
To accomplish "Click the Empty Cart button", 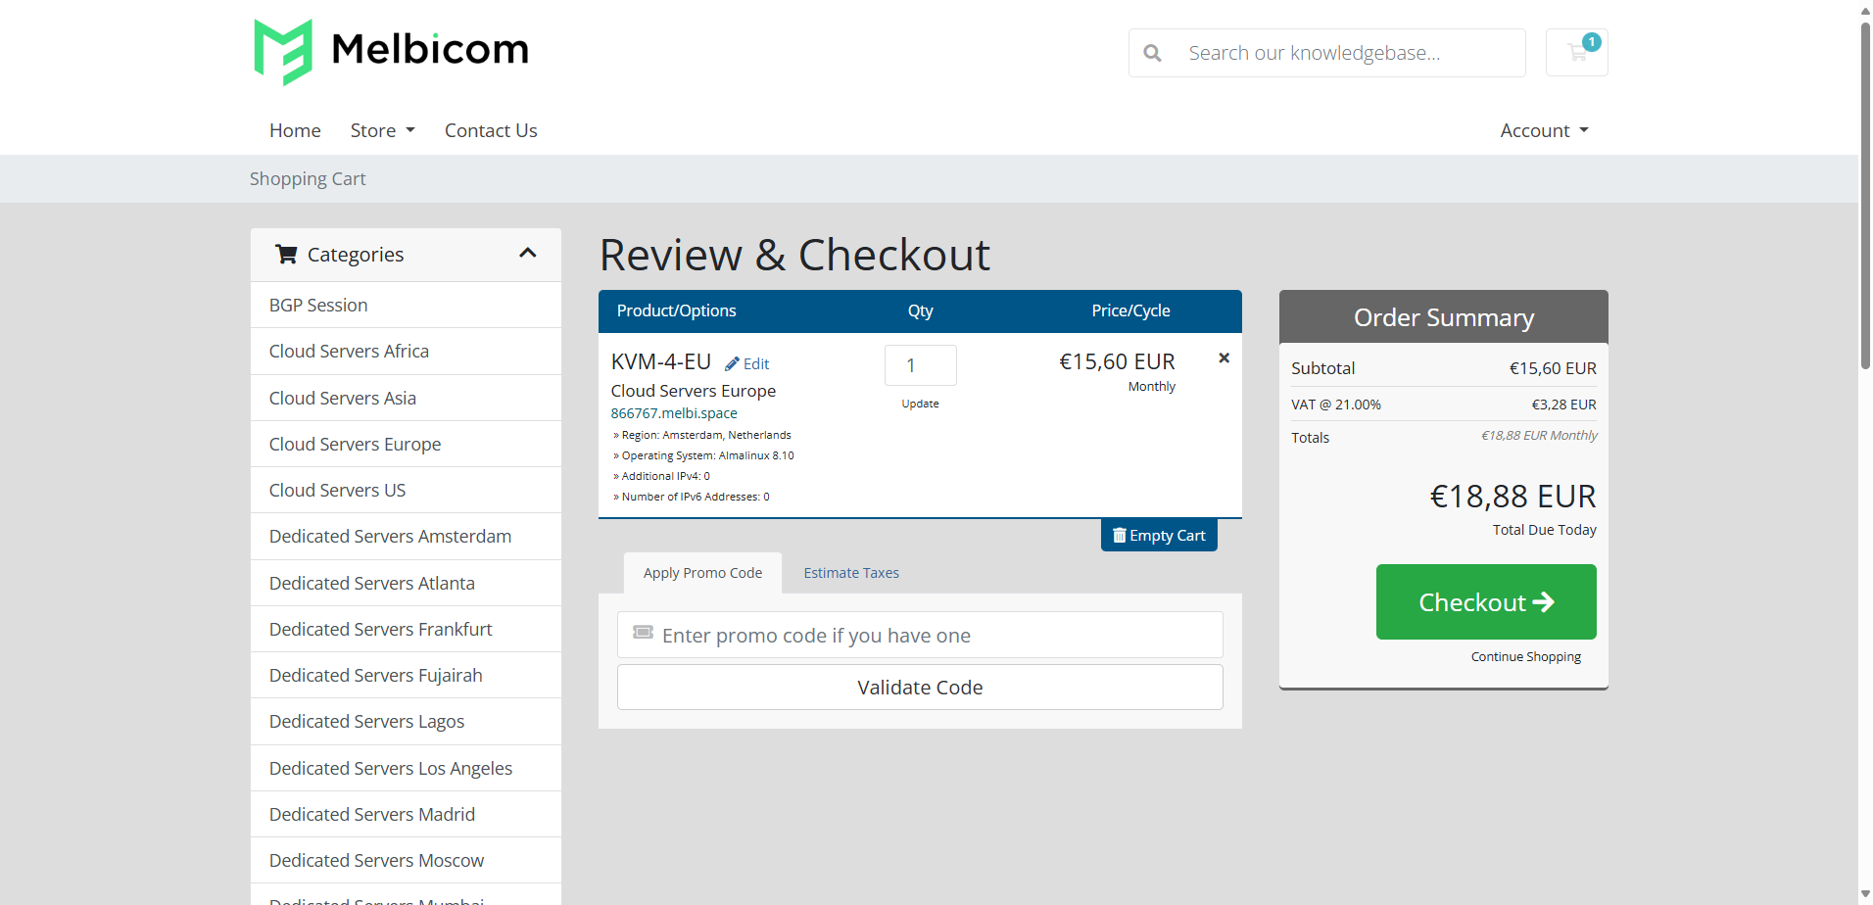I will pyautogui.click(x=1159, y=536).
